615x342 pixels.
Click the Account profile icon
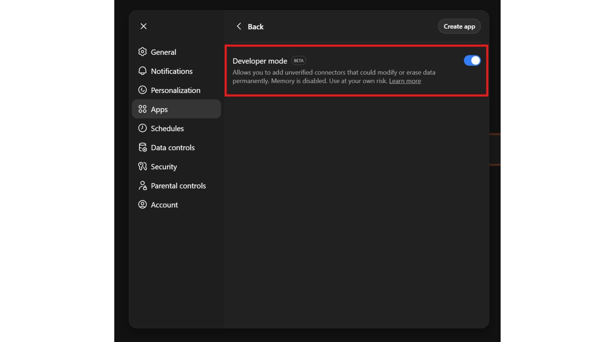142,204
